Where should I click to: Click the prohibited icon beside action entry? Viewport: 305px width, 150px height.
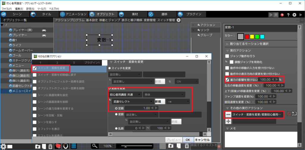pos(289,114)
